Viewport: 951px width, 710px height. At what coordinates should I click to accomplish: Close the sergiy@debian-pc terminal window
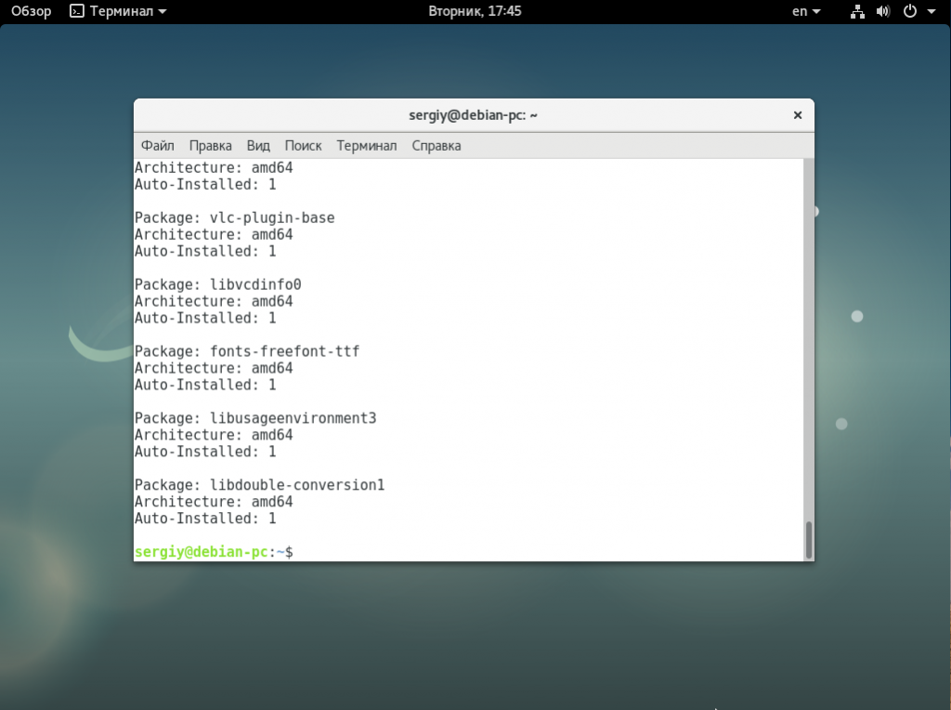tap(797, 115)
